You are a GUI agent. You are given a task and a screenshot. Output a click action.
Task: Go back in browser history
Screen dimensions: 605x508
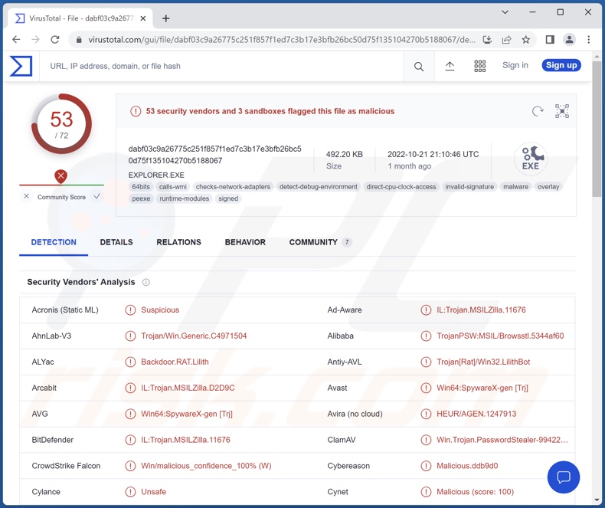click(16, 39)
